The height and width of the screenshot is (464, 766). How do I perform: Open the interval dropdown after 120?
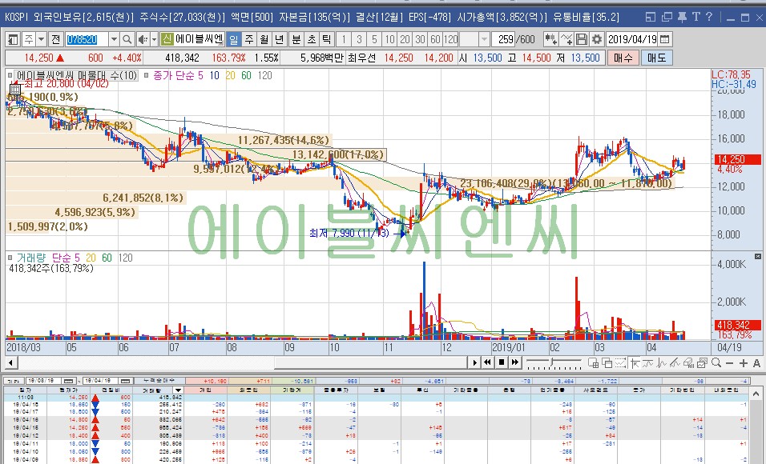(484, 39)
